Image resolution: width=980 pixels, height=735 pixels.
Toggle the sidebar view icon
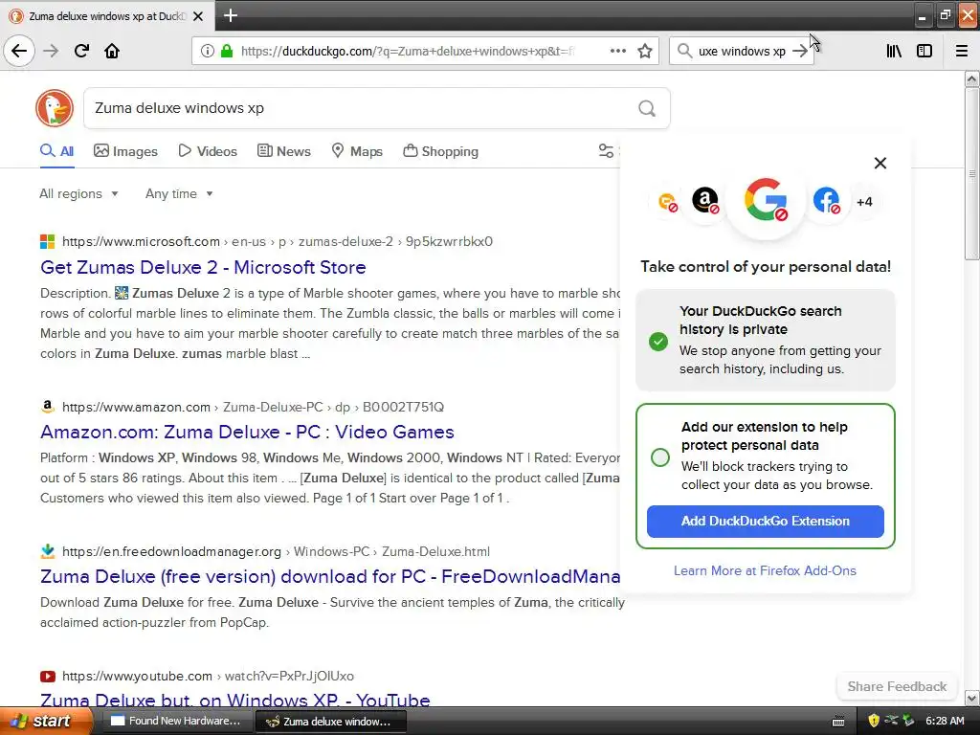924,51
